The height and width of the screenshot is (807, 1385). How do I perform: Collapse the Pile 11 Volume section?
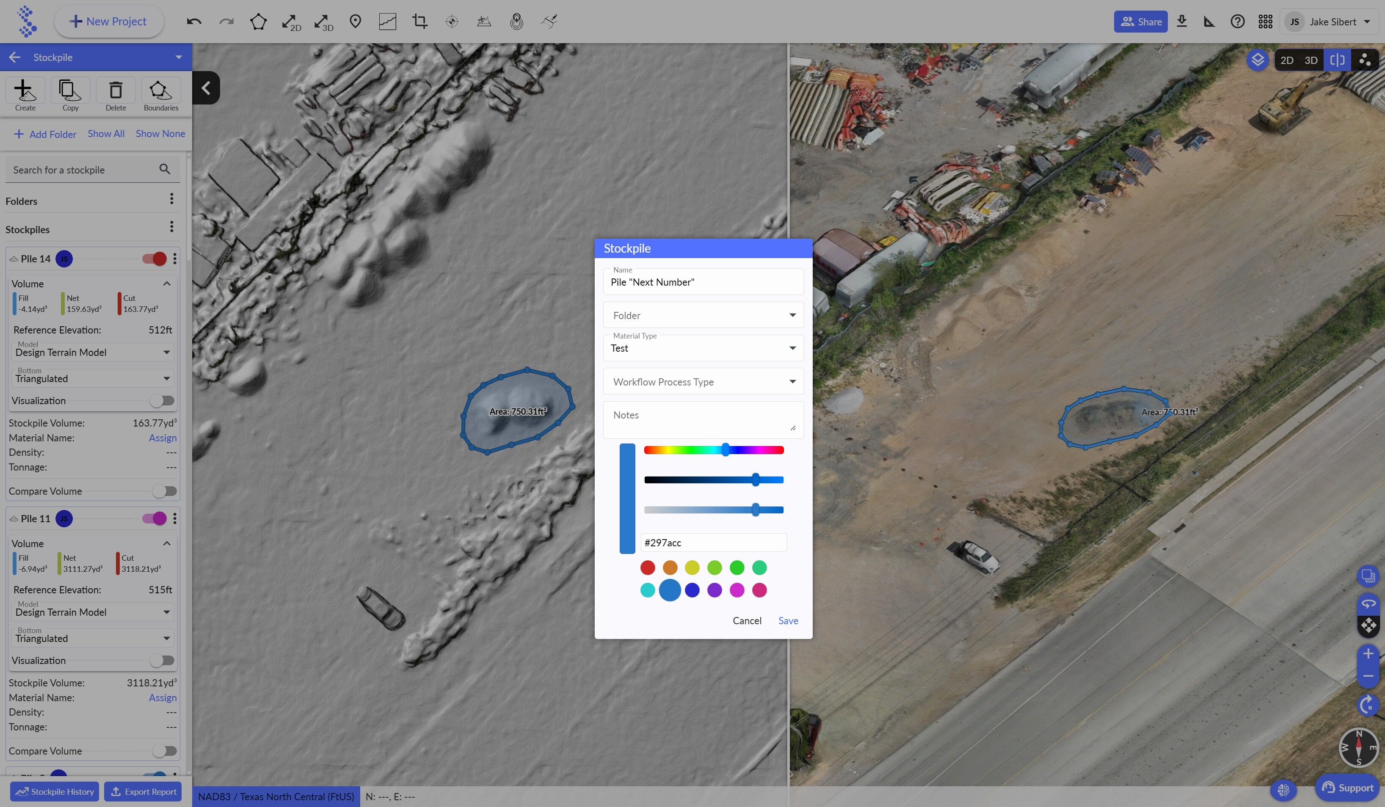point(166,544)
